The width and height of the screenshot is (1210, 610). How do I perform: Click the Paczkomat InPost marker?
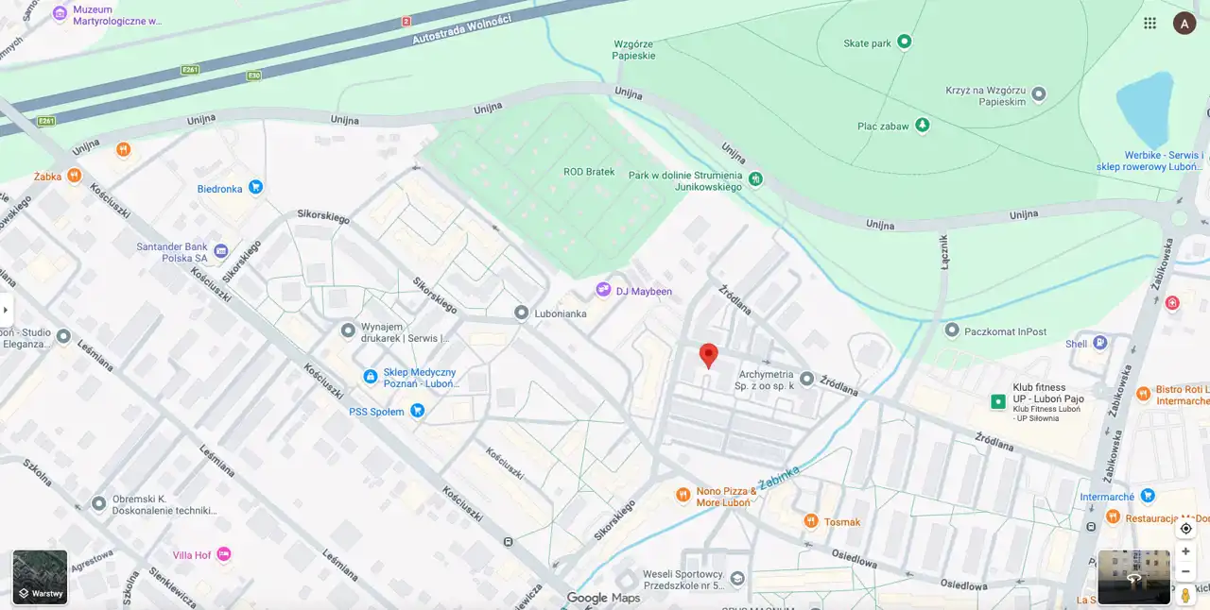pyautogui.click(x=952, y=330)
